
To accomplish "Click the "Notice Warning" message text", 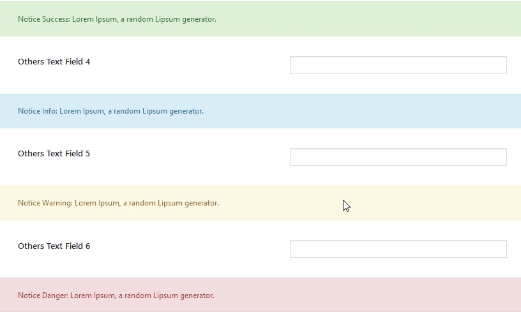I will (118, 203).
